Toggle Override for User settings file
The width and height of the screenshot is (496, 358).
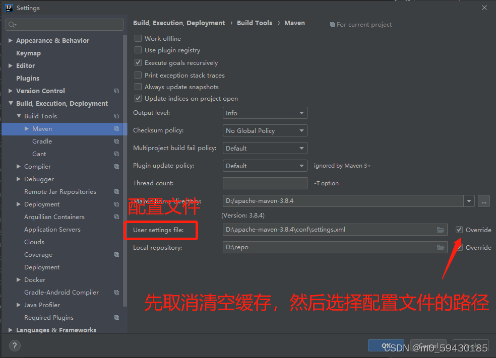coord(459,230)
